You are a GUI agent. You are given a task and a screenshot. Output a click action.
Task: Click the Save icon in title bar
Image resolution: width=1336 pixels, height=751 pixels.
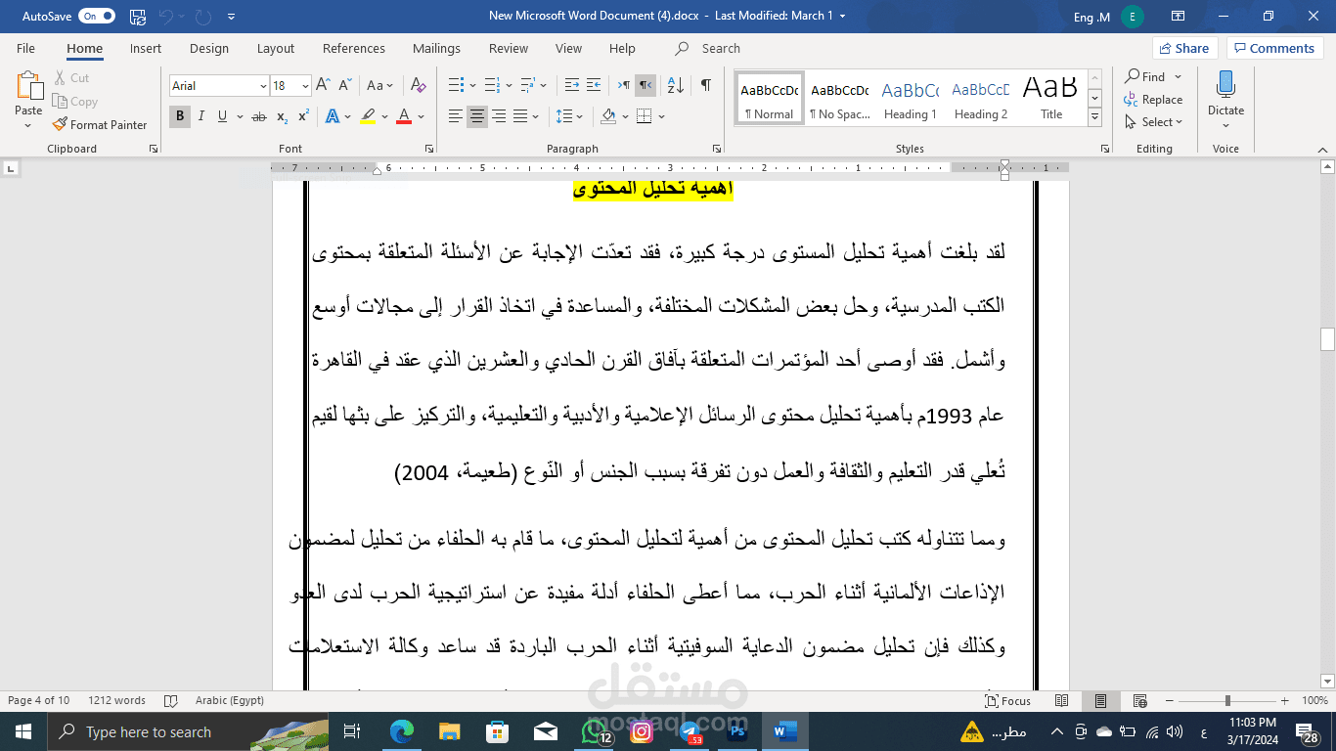(x=138, y=17)
